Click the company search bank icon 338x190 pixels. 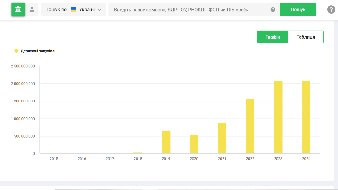tap(18, 10)
